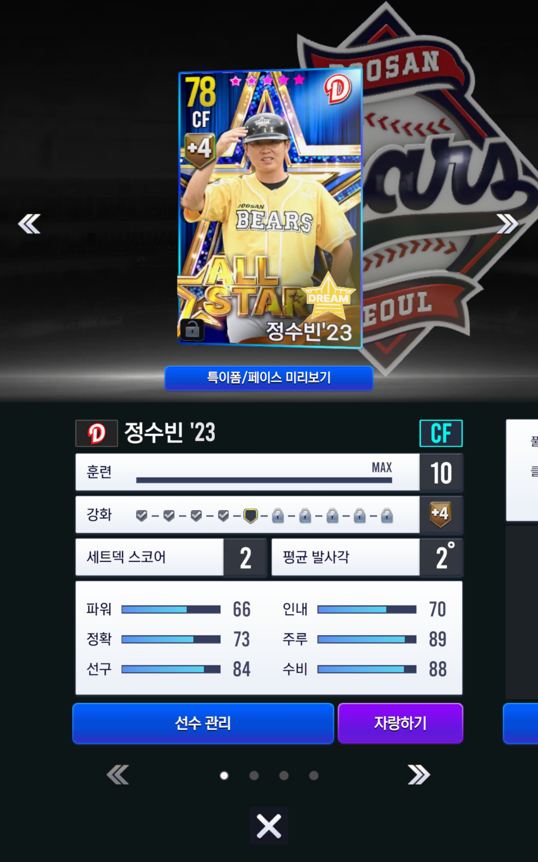Tap the D team logo beside 정수빈 '23
This screenshot has width=538, height=862.
point(97,433)
